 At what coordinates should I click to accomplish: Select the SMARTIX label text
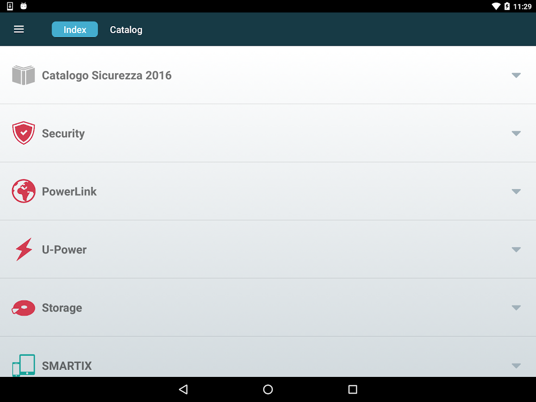click(67, 366)
